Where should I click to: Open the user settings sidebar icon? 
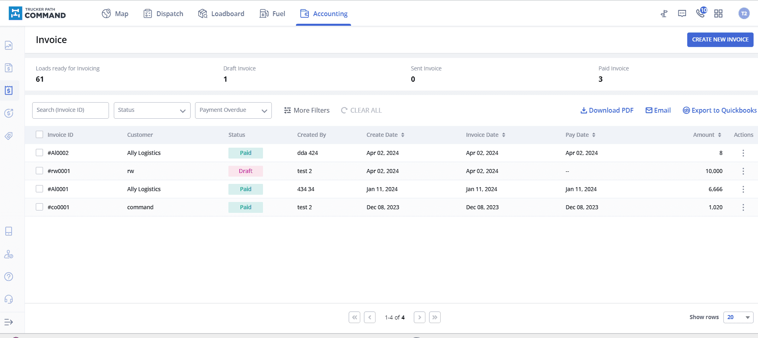[8, 254]
